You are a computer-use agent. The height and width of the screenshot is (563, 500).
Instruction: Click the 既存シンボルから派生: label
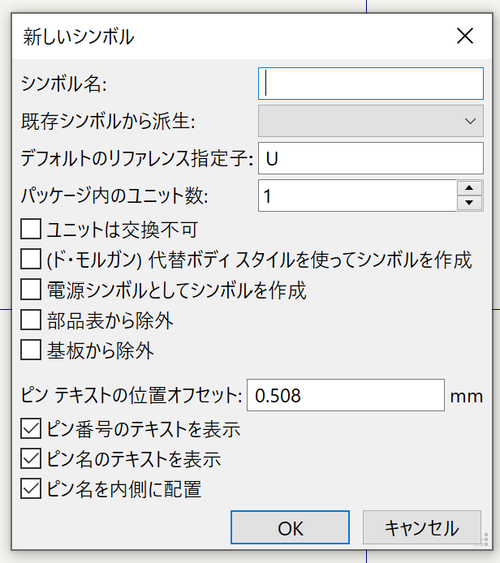coord(108,122)
